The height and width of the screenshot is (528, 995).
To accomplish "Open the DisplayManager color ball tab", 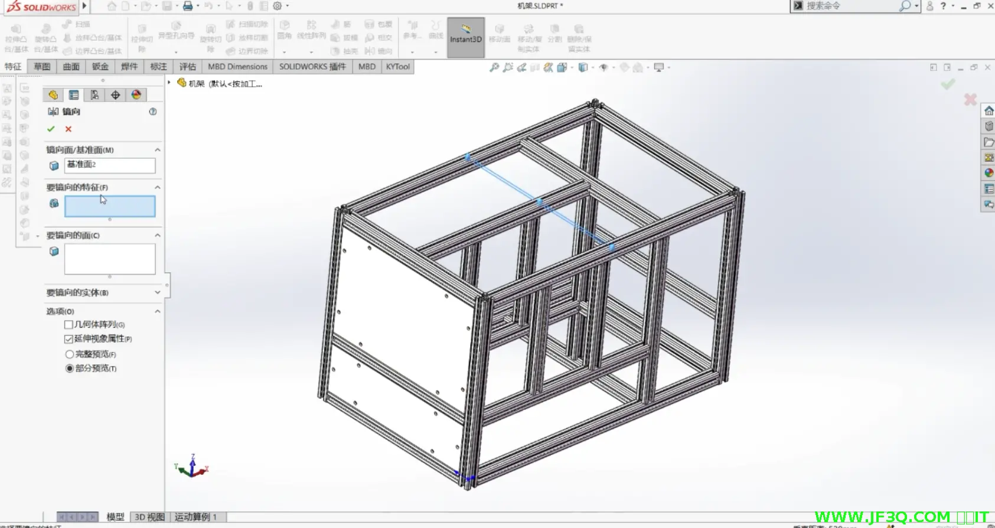I will (136, 95).
